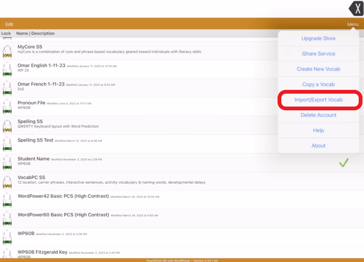Select WP60B Fitzgerald Key vocabulary
Screen dimensions: 364x262
click(182, 253)
